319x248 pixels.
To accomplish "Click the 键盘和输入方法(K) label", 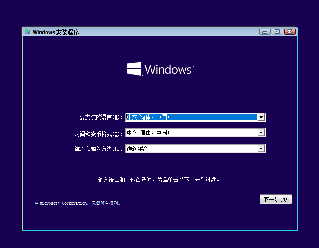I will [98, 149].
